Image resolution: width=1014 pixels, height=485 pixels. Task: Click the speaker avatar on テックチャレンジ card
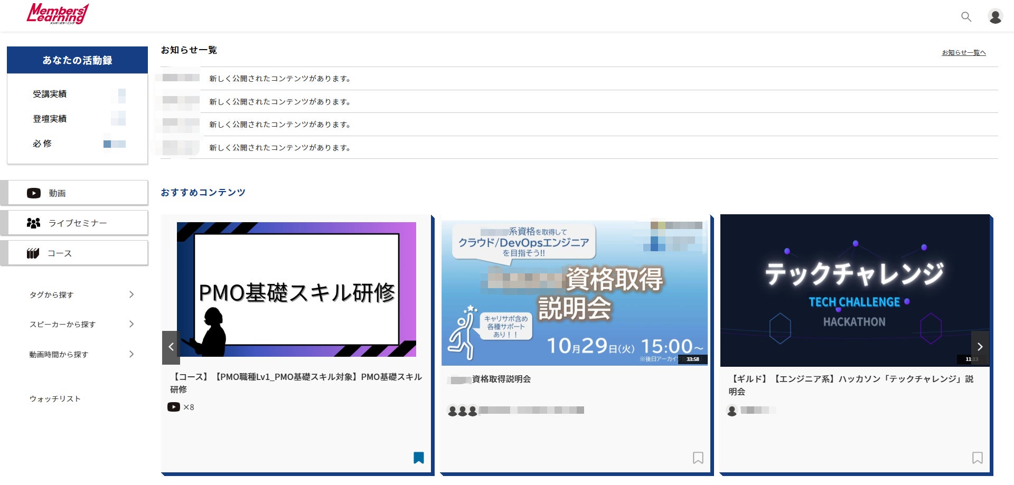point(732,411)
